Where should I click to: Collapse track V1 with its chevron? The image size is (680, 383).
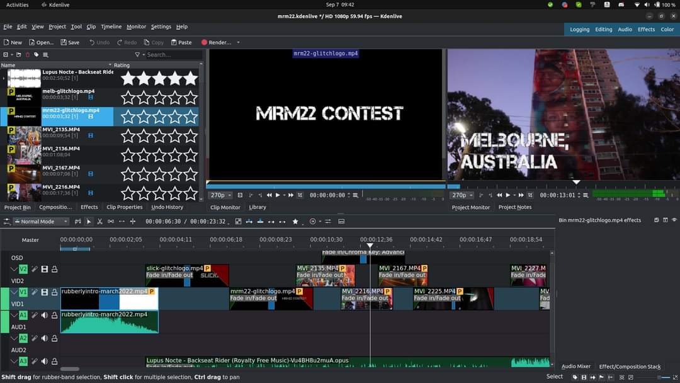coord(14,292)
